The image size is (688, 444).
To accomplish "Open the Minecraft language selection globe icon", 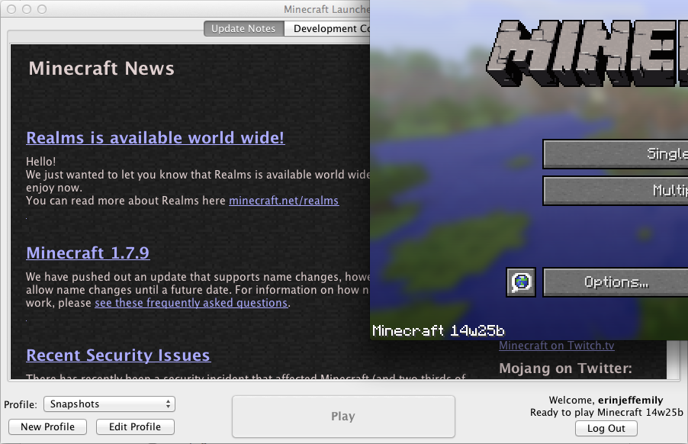I will pyautogui.click(x=521, y=282).
